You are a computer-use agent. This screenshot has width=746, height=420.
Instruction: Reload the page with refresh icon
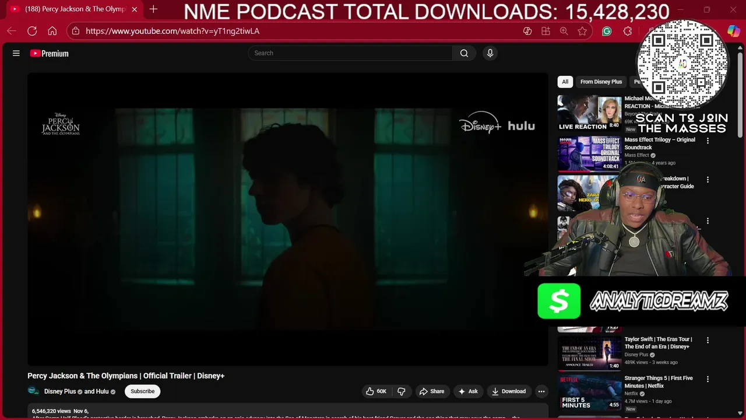coord(32,31)
